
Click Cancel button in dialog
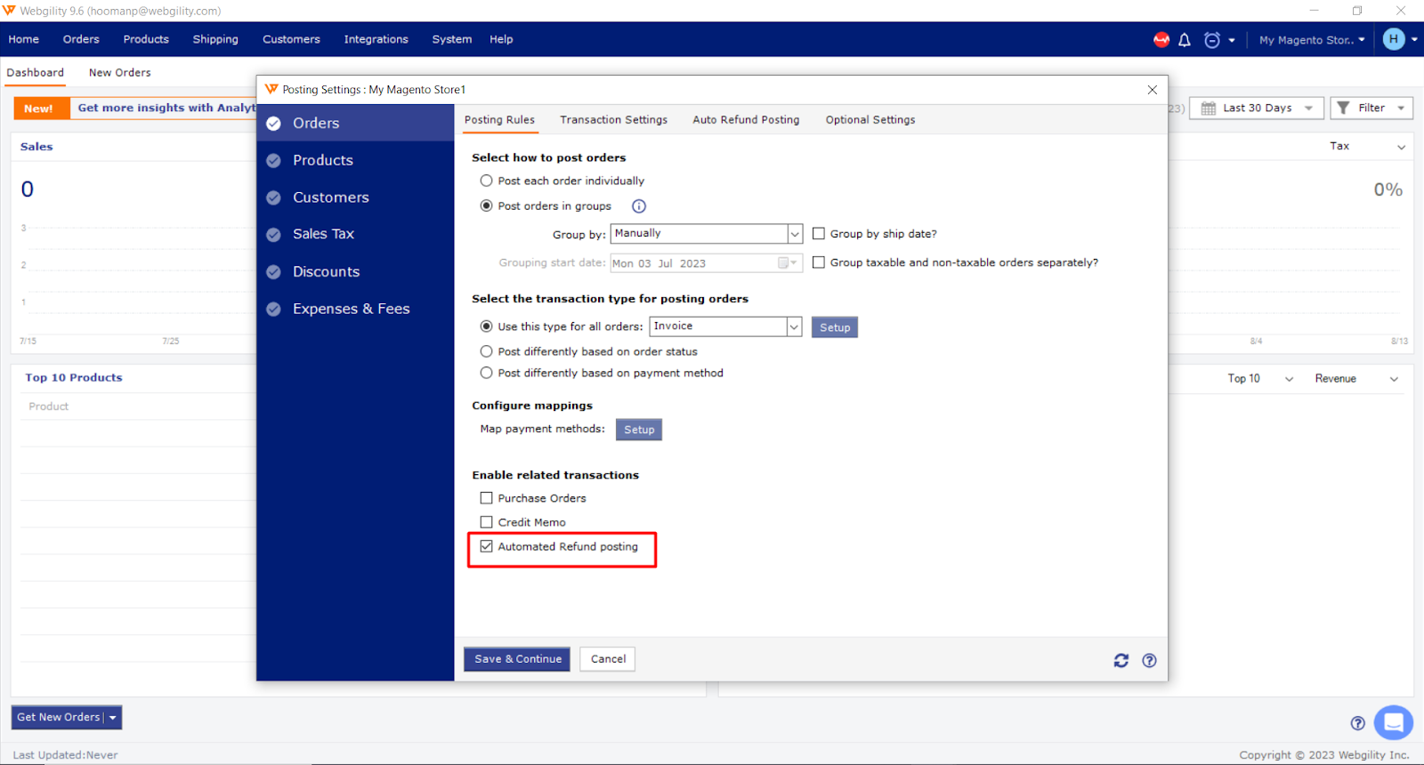[608, 659]
